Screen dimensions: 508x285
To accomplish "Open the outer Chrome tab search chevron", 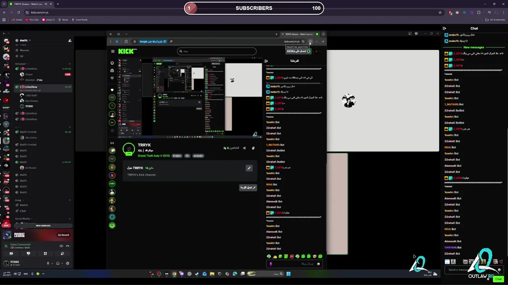I will point(4,4).
